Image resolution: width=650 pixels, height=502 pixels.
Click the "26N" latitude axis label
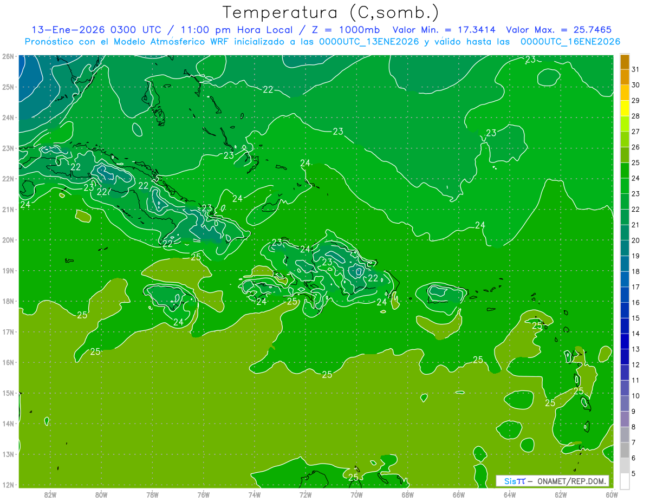[x=8, y=56]
